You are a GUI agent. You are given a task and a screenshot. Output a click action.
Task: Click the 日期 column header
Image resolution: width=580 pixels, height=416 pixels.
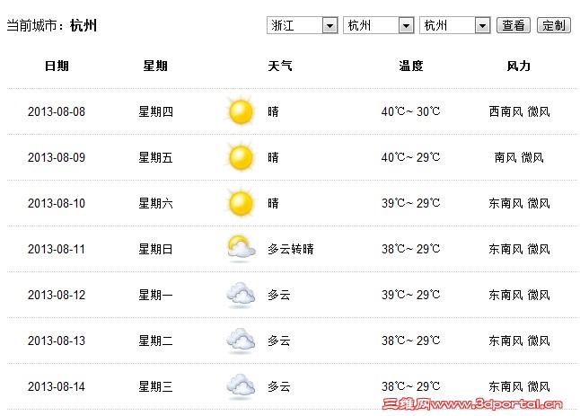point(57,66)
